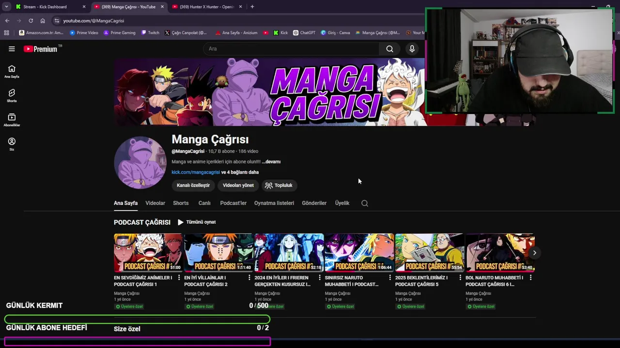Open the Podcast'ler channel tab
The image size is (620, 348).
click(x=233, y=203)
